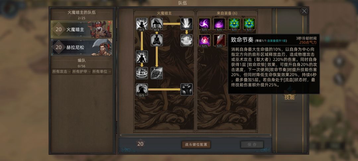
Task: Click the horned demon silhouette skill icon
Action: click(187, 89)
